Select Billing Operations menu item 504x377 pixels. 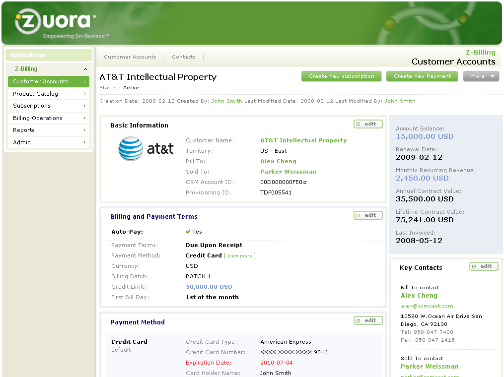click(49, 118)
